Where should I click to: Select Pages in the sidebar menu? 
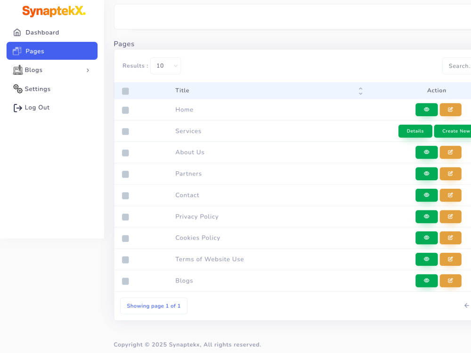point(52,51)
